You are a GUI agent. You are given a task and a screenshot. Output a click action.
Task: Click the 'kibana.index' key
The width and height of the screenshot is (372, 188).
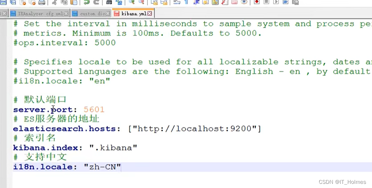pyautogui.click(x=46, y=148)
